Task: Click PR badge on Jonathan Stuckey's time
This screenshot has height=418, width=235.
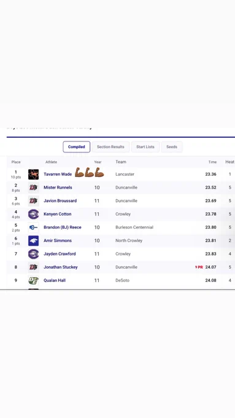Action: pos(199,267)
